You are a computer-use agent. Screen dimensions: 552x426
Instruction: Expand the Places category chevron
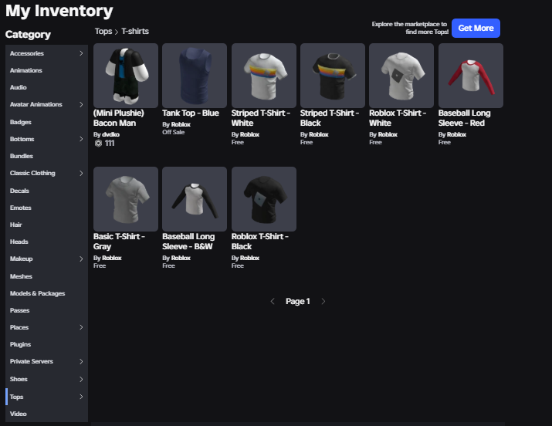[x=81, y=327]
